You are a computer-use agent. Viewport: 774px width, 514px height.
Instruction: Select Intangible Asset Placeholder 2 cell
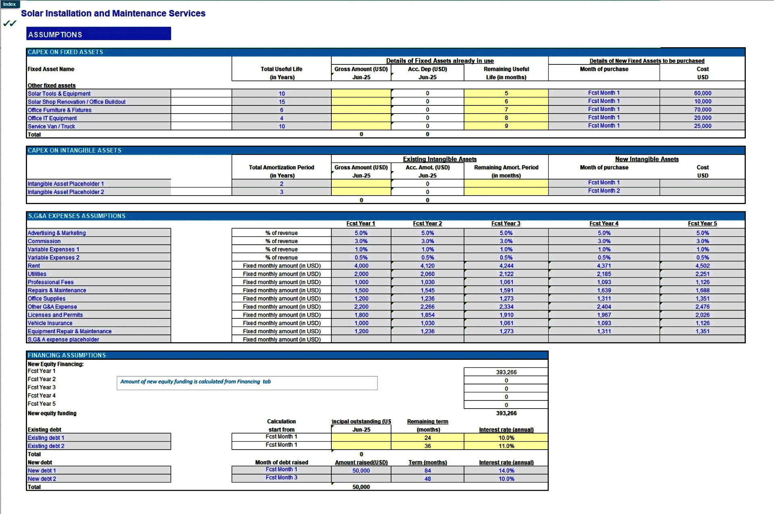pos(99,192)
